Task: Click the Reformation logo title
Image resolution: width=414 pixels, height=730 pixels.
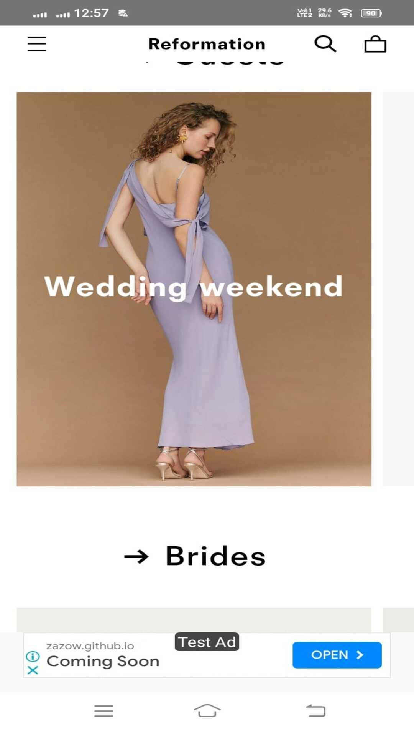Action: (207, 44)
